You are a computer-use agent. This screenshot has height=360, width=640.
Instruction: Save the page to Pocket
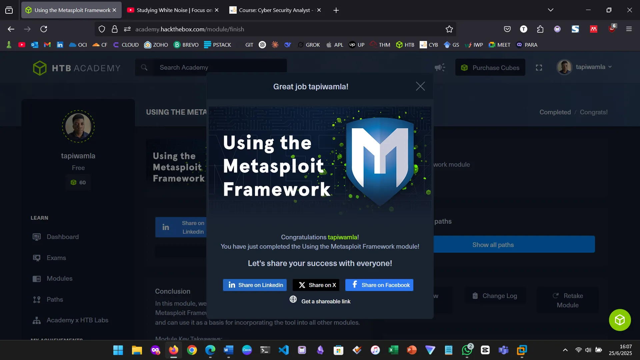click(507, 29)
